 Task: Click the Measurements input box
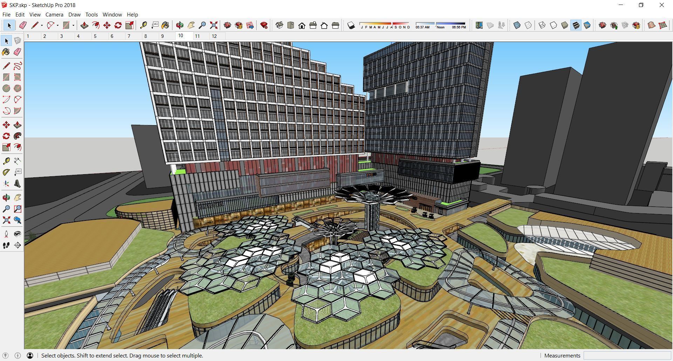(627, 355)
